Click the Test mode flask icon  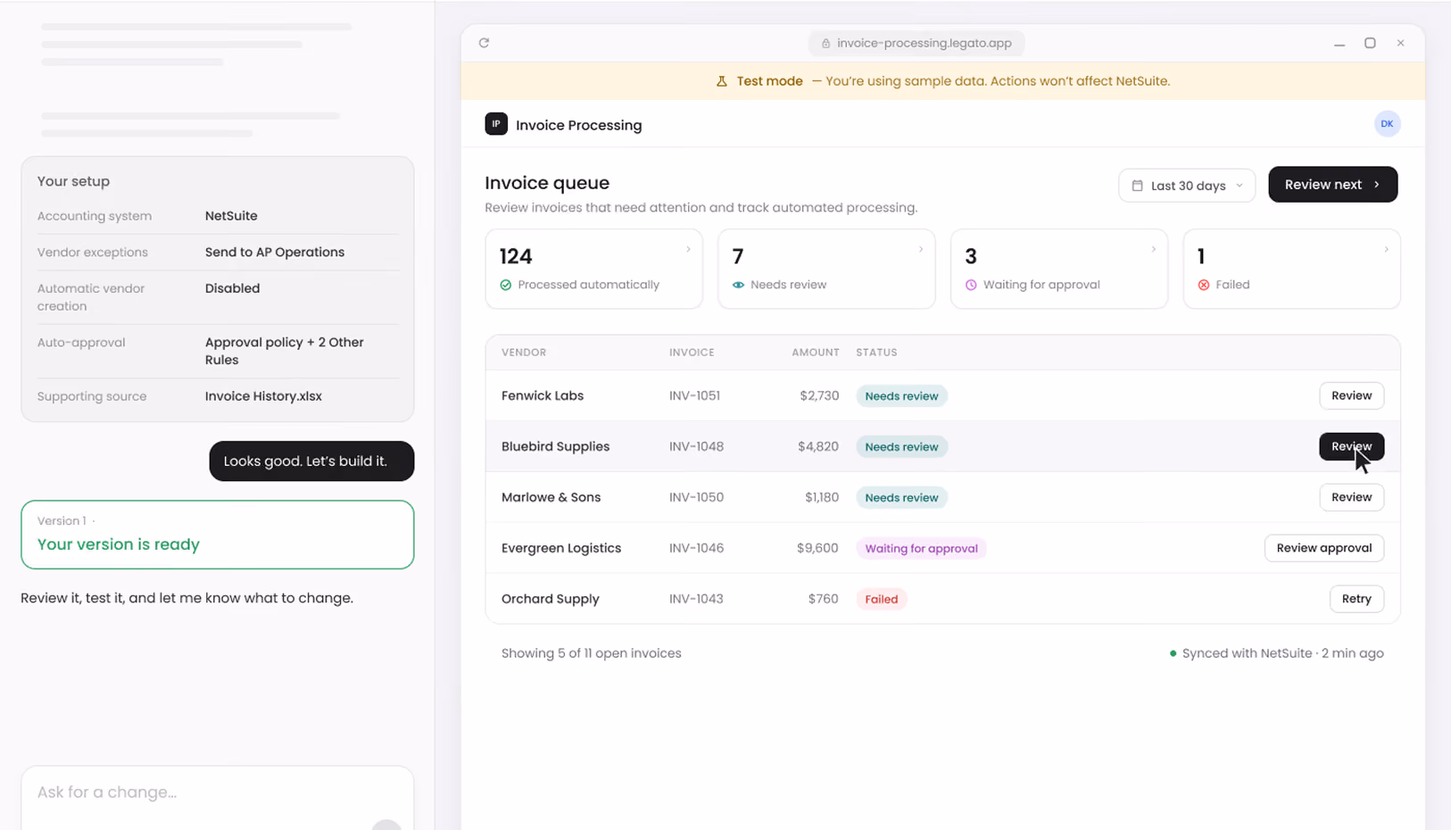(x=722, y=81)
